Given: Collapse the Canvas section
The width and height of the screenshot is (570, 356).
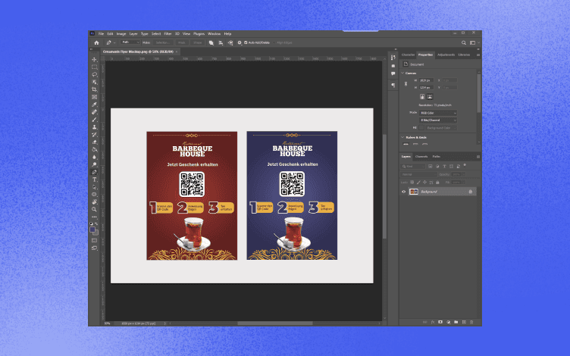Looking at the screenshot, I should click(402, 73).
